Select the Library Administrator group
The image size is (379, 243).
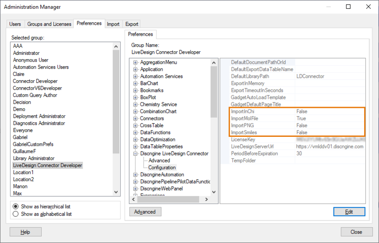(x=34, y=158)
